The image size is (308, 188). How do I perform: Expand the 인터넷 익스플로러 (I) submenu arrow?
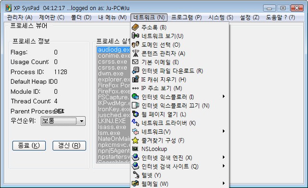click(x=223, y=96)
